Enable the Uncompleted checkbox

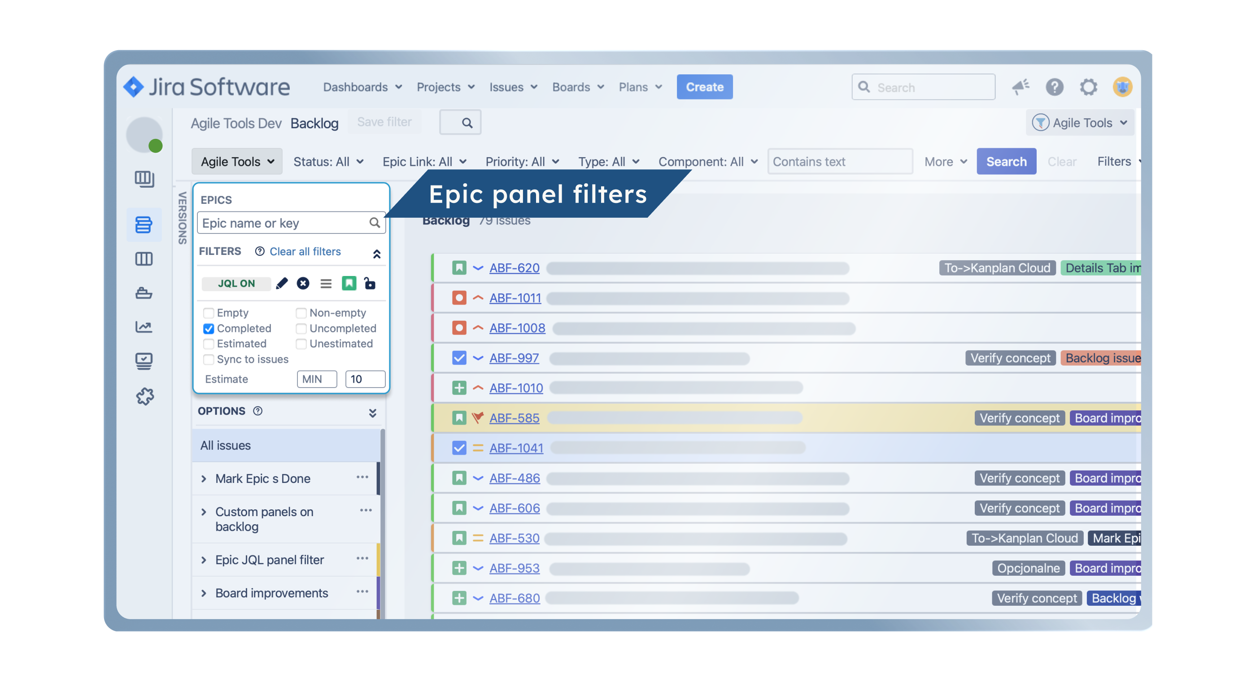pos(301,328)
